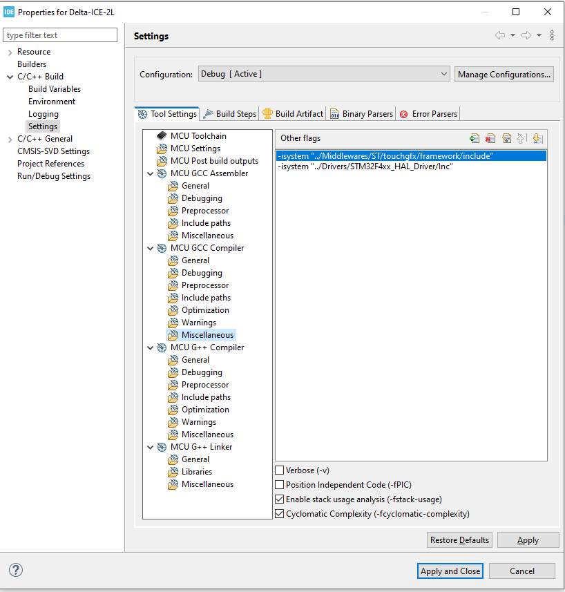Edit the highlighted compiler flag

506,138
